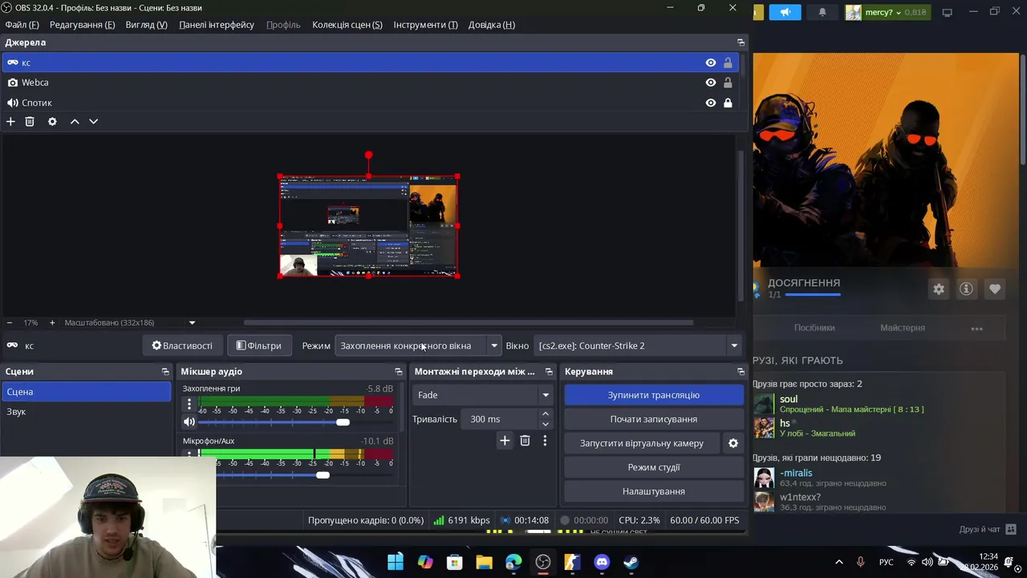The width and height of the screenshot is (1027, 578).
Task: Delete the scene transition with trash icon
Action: 525,441
